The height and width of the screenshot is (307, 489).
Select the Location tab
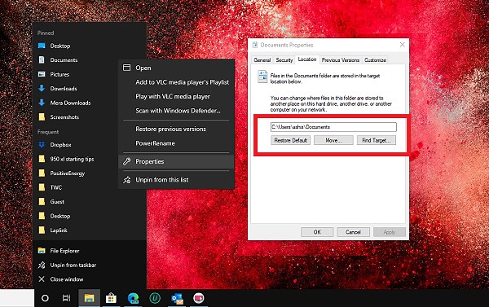307,59
